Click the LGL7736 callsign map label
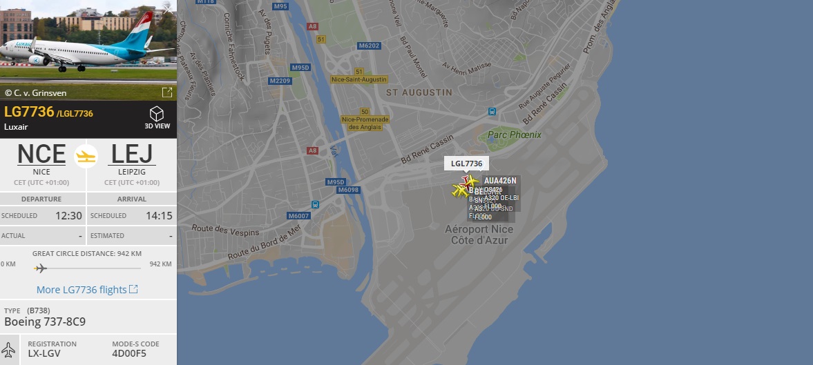The image size is (813, 365). 467,164
